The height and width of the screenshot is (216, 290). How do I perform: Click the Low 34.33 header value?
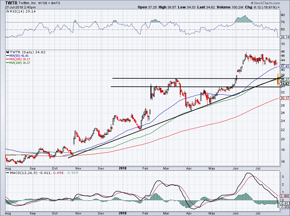point(187,7)
